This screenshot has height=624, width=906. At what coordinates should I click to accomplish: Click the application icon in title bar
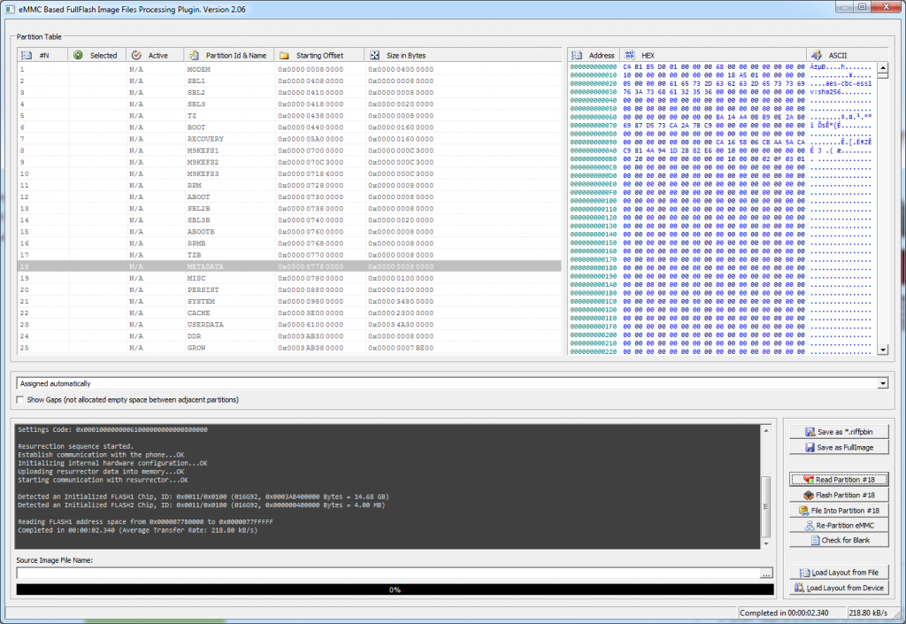tap(10, 9)
